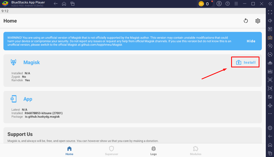274x157 pixels.
Task: Take a screenshot with the sidebar camera icon
Action: (270, 80)
